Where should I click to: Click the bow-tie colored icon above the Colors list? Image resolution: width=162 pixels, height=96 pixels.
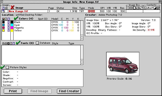(x=3, y=19)
